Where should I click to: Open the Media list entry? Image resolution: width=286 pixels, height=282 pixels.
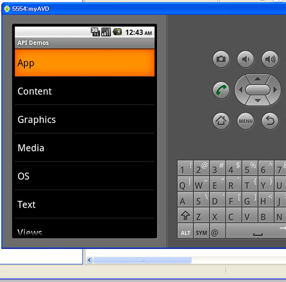tap(85, 148)
